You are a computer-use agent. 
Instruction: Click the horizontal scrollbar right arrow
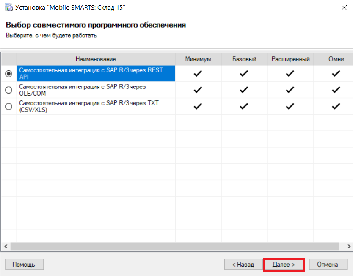click(349, 246)
